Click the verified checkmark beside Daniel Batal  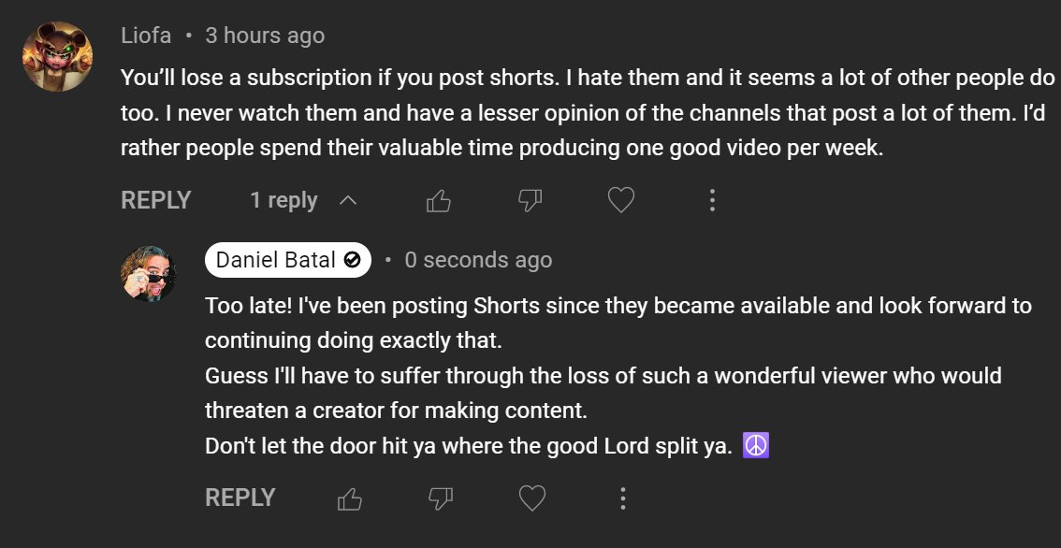click(x=352, y=260)
